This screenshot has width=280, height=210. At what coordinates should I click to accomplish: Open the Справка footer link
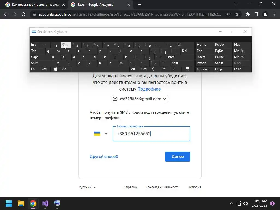(130, 187)
